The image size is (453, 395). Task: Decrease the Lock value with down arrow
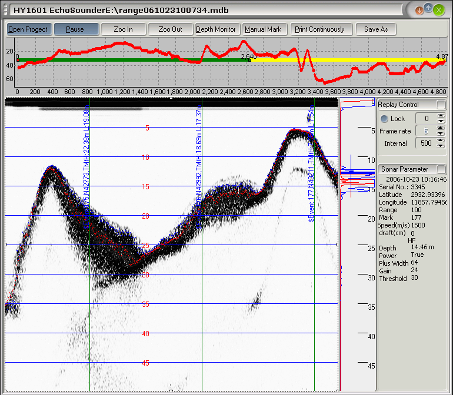[x=441, y=121]
